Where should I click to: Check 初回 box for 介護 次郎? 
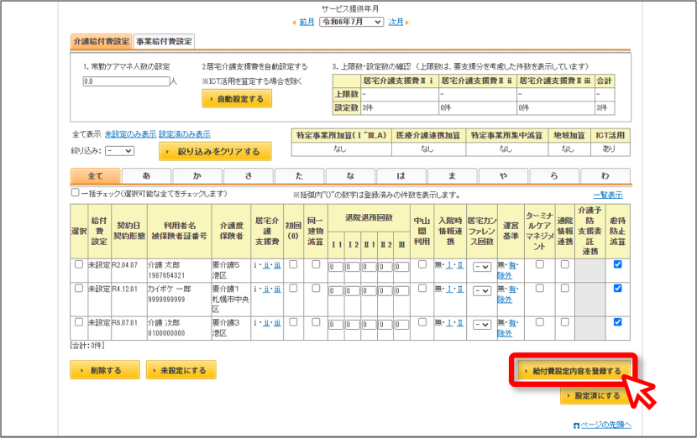pos(293,322)
